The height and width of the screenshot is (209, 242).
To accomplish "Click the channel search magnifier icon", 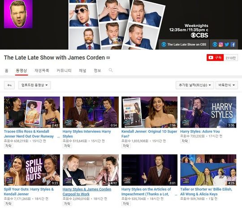I will pos(111,70).
